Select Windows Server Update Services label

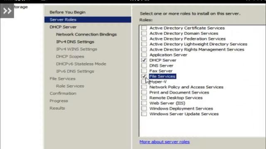[184, 114]
